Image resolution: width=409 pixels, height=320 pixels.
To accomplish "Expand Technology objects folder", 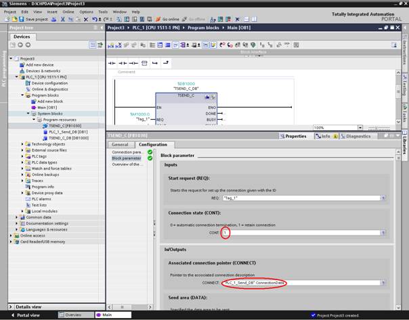I will tap(22, 143).
